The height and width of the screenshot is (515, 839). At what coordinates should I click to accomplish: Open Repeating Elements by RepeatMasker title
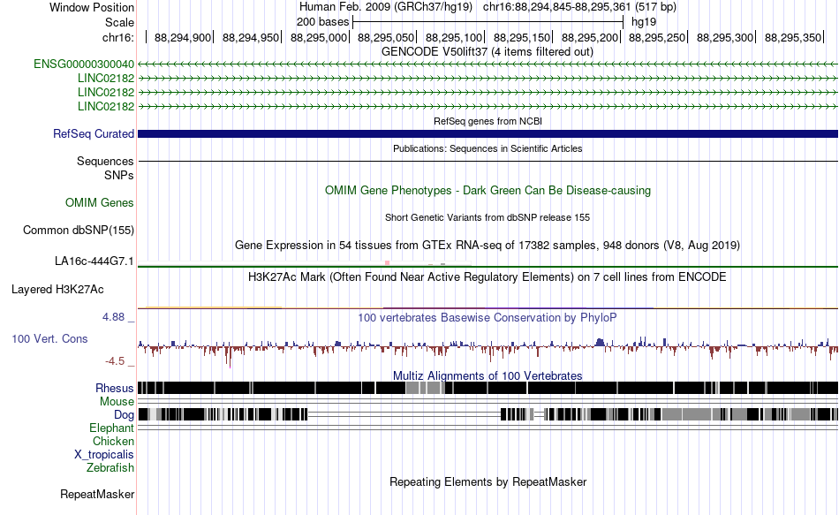[x=488, y=481]
